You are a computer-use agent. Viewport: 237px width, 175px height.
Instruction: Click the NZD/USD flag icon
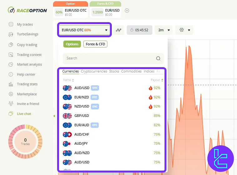(67, 107)
